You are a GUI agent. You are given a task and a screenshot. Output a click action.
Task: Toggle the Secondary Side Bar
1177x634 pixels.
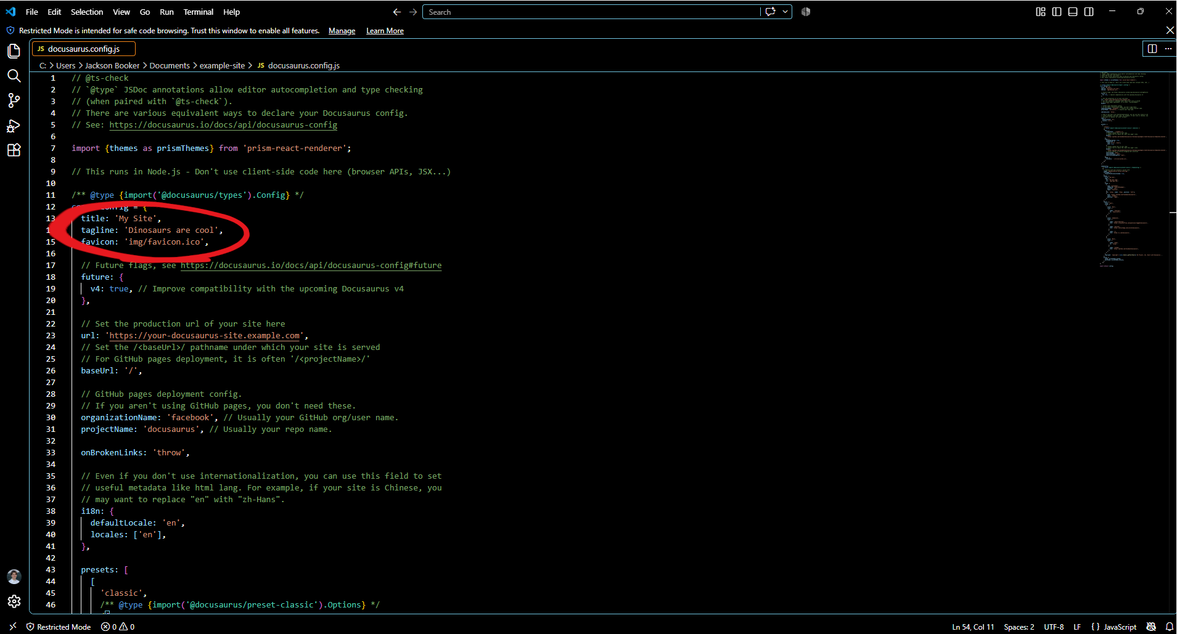click(1089, 12)
